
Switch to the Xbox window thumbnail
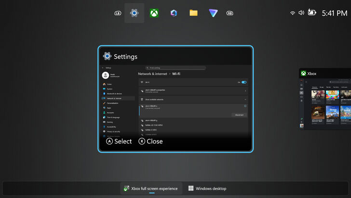point(325,99)
